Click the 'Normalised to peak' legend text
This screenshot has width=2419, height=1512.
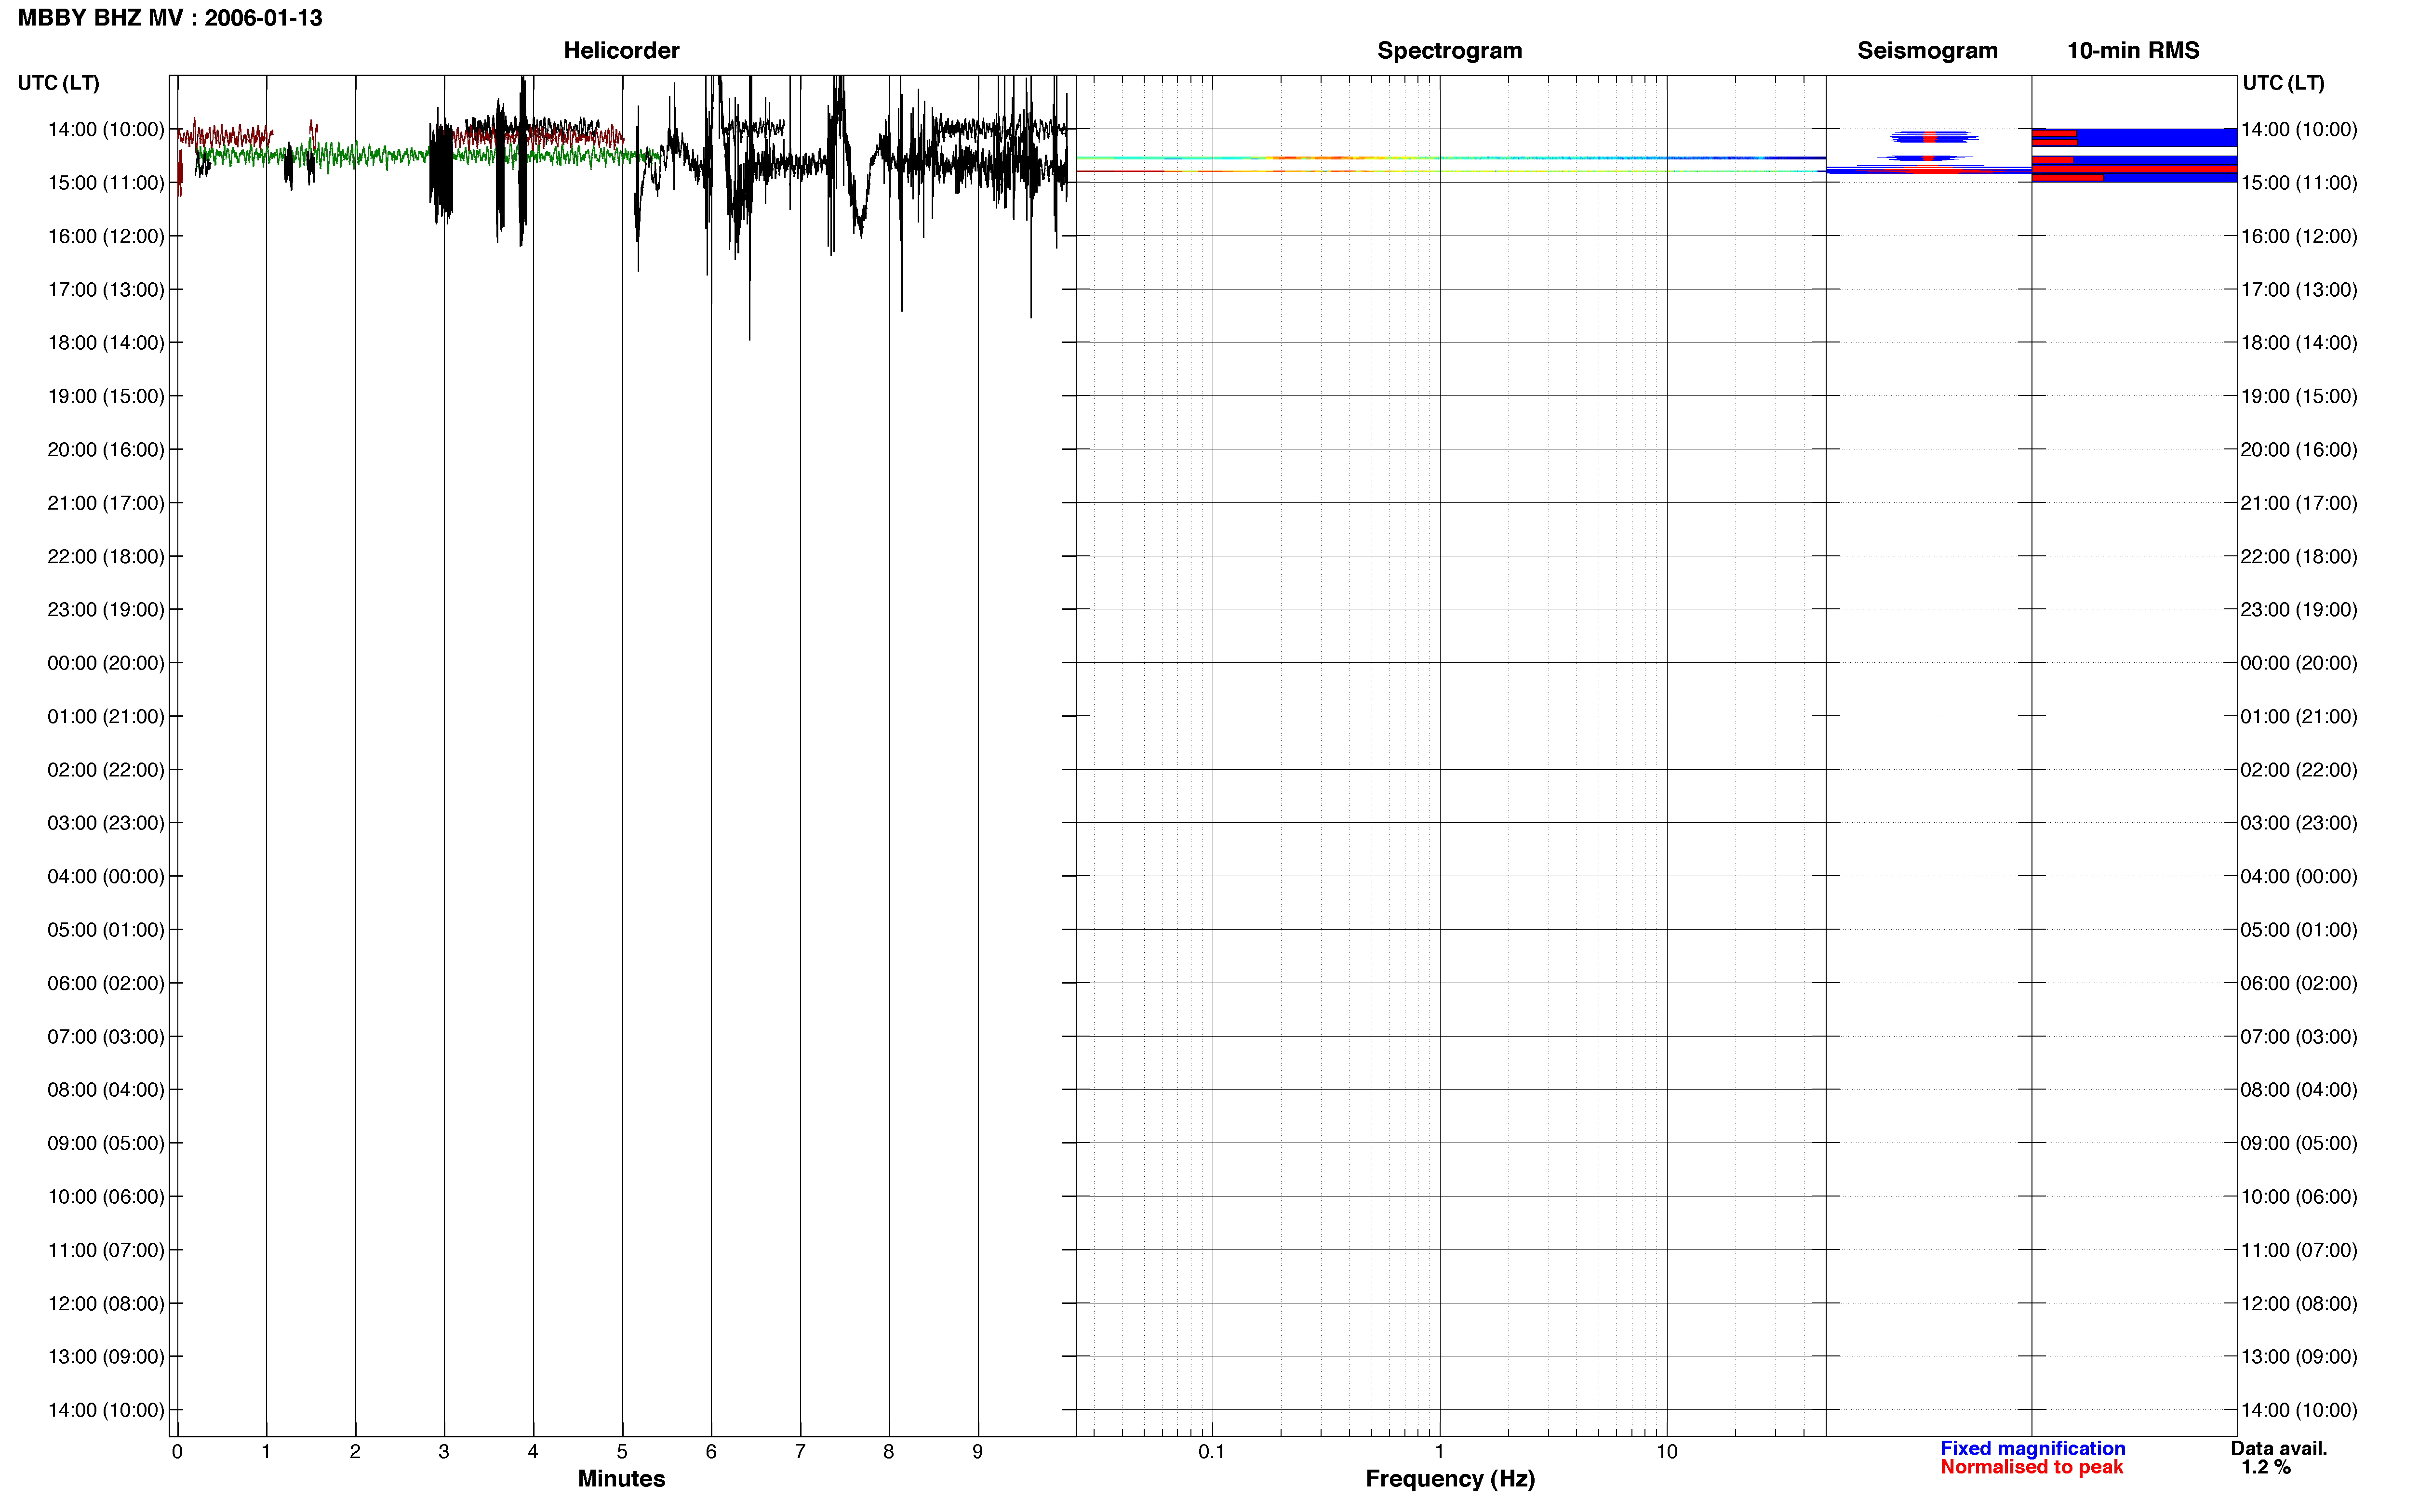(x=2031, y=1467)
